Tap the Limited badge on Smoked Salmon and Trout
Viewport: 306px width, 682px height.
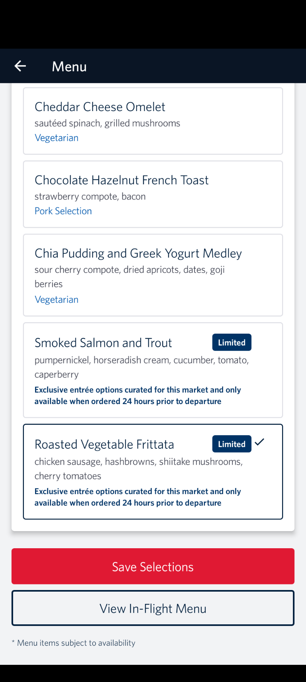click(231, 342)
